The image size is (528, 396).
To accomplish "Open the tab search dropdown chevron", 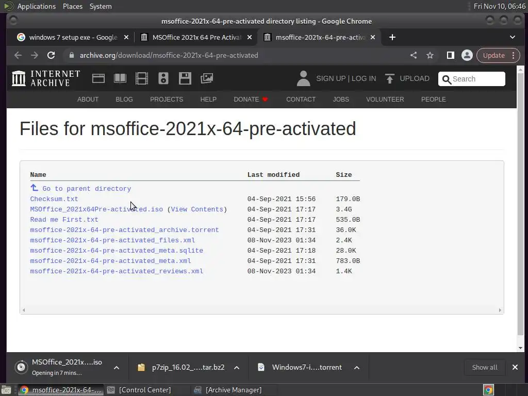I will (x=513, y=37).
